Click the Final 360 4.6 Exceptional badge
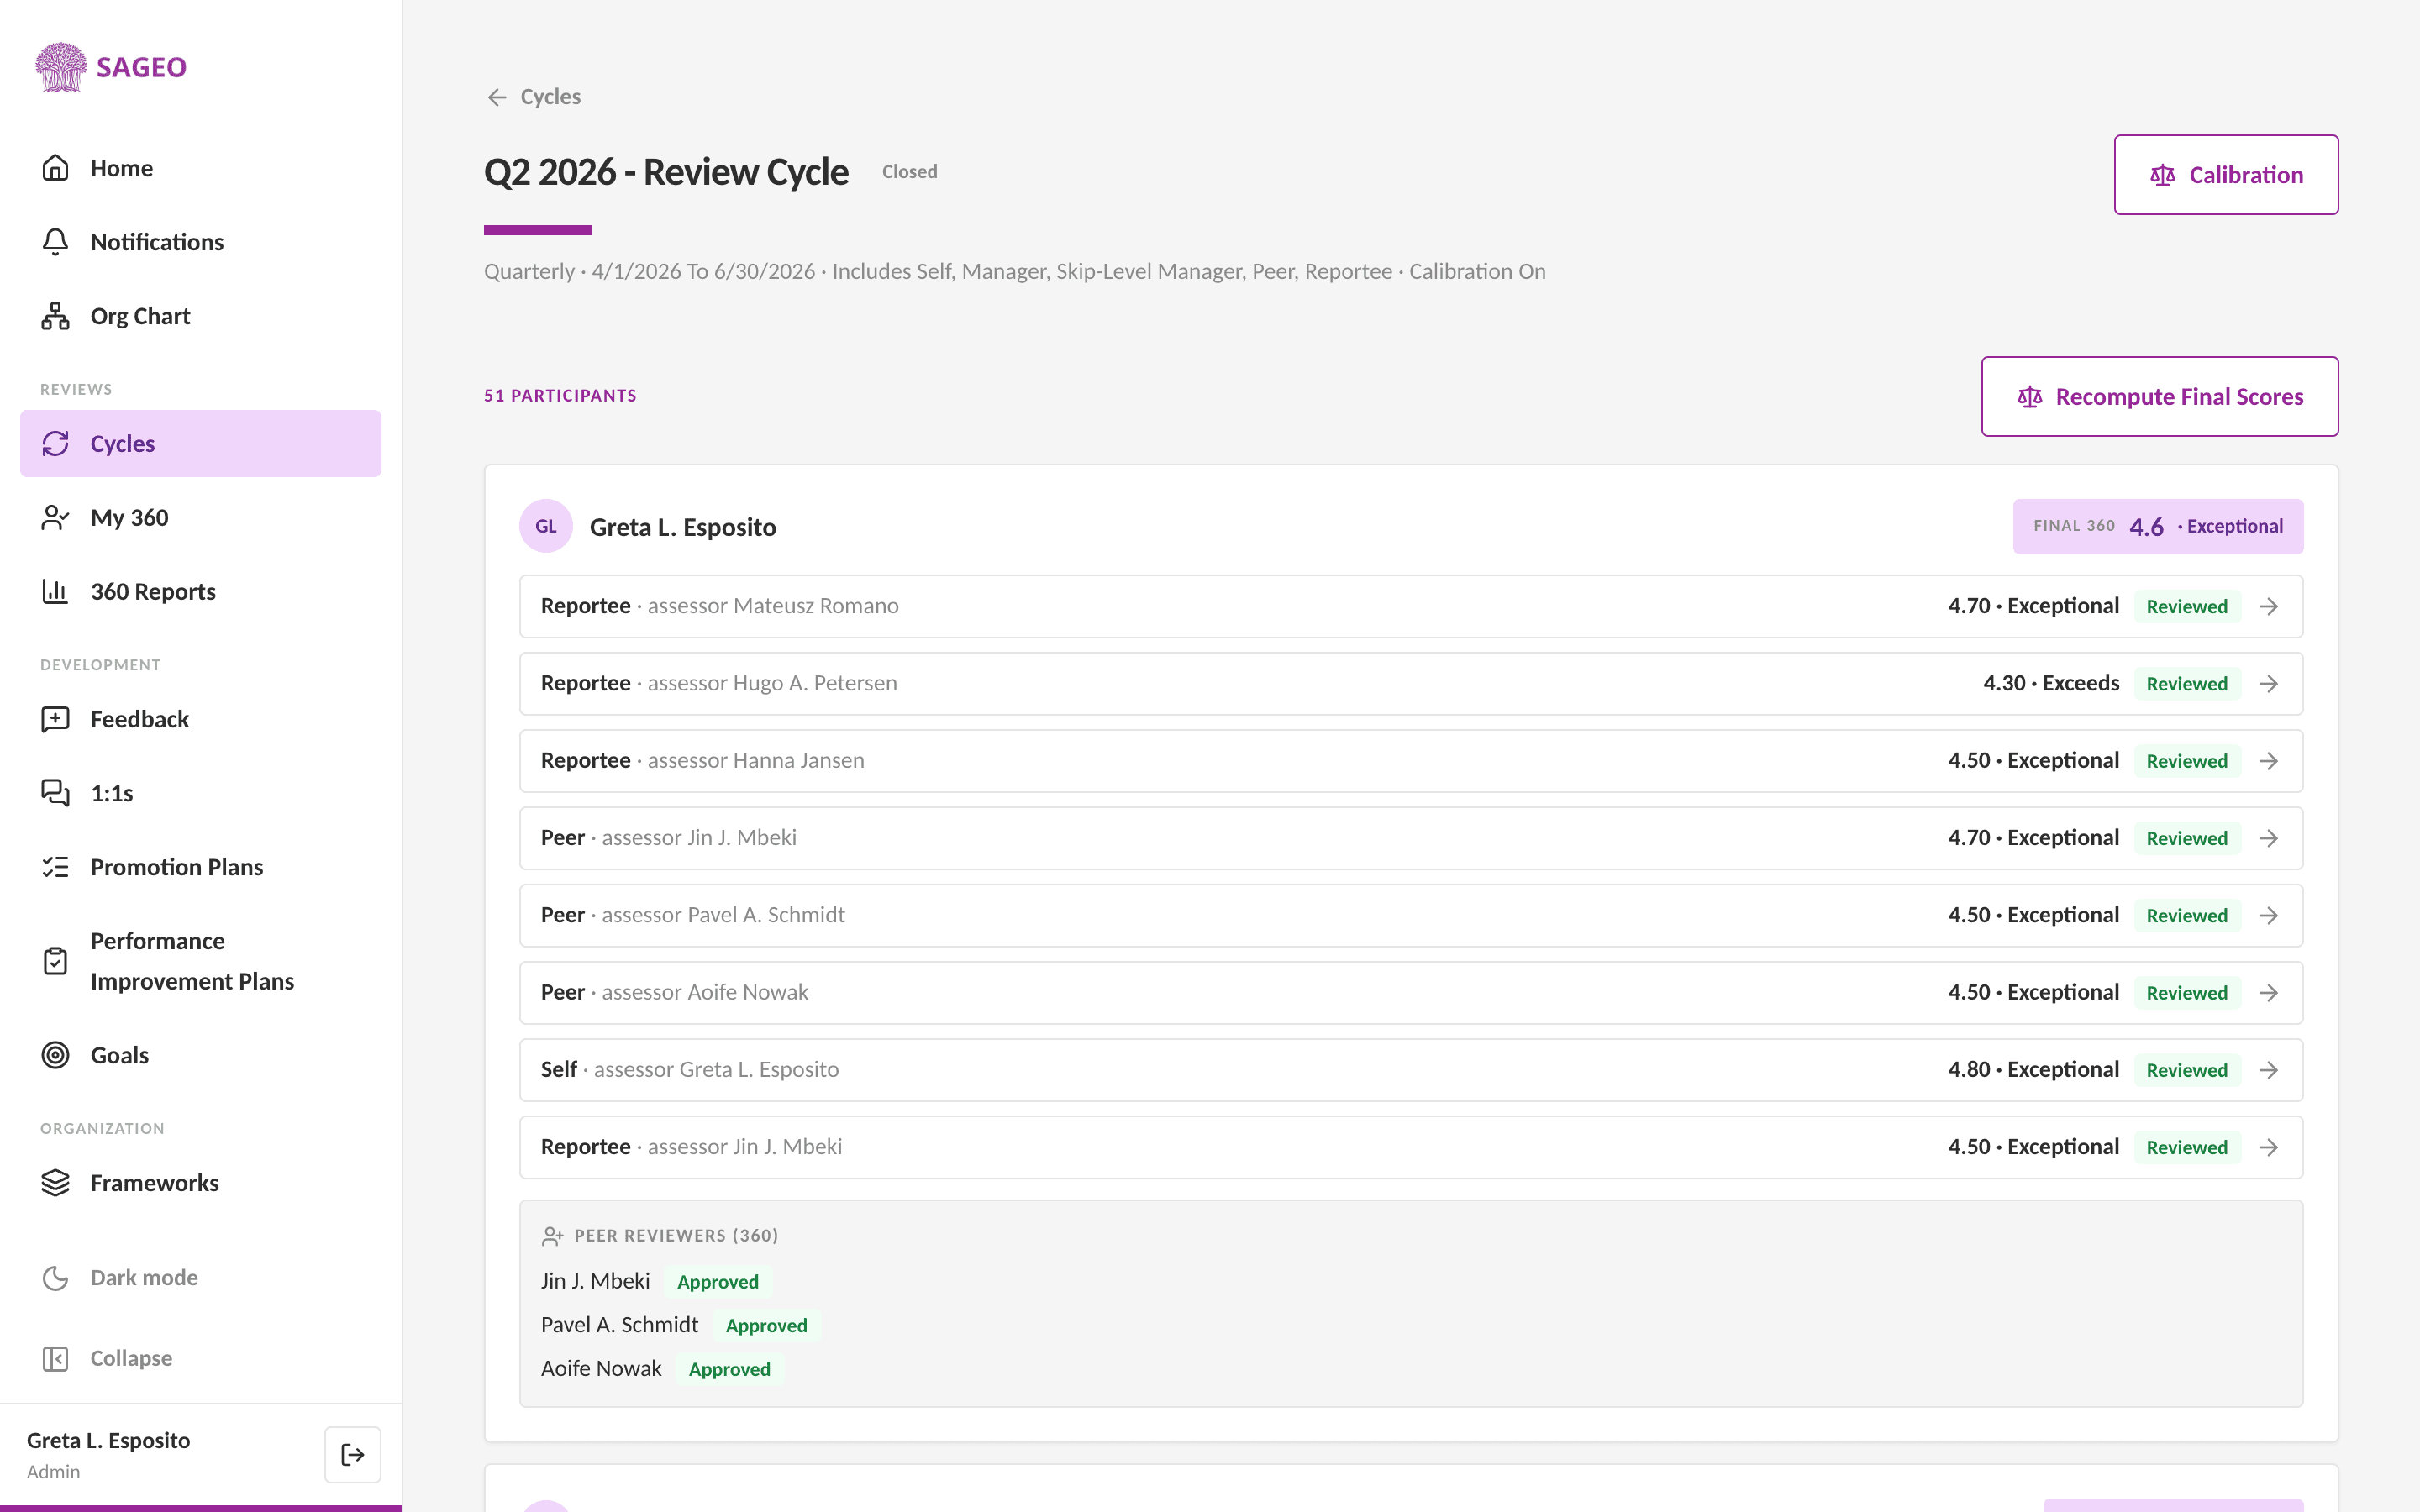The width and height of the screenshot is (2420, 1512). click(x=2158, y=526)
